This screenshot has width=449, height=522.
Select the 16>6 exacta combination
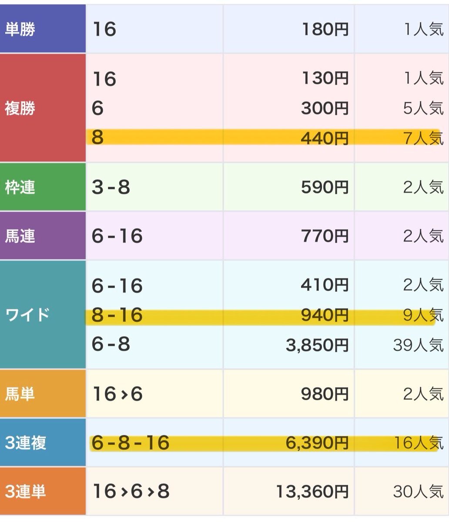pyautogui.click(x=117, y=394)
